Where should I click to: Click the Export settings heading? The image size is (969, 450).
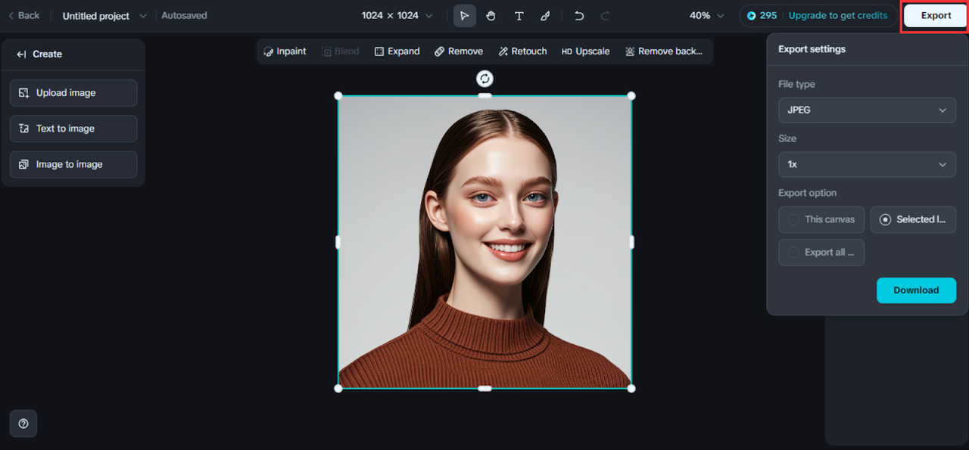point(812,49)
